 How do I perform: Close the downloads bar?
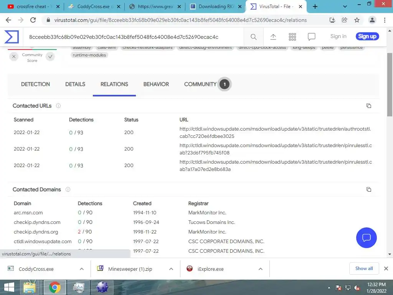pos(386,268)
